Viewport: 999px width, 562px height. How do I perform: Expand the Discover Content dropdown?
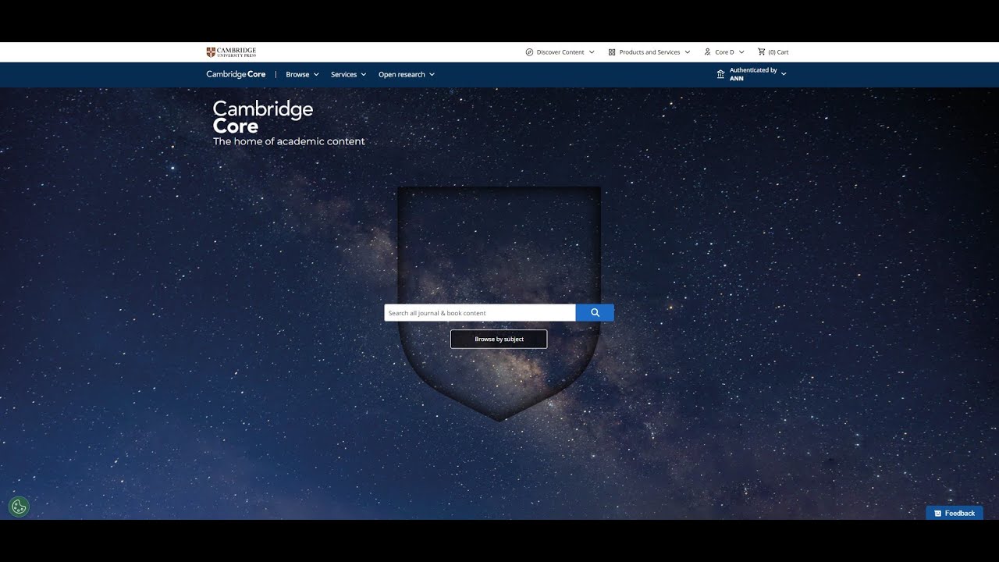560,52
